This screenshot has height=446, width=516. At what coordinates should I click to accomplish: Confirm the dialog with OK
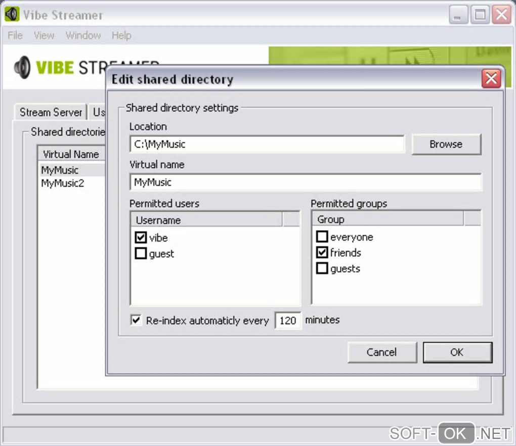(457, 352)
